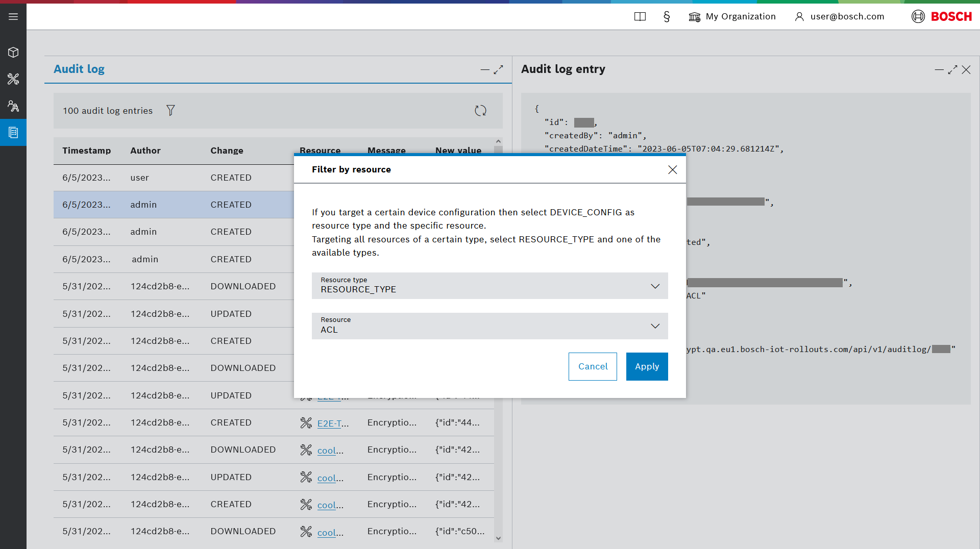Click the Cancel button
Viewport: 980px width, 549px height.
(593, 366)
